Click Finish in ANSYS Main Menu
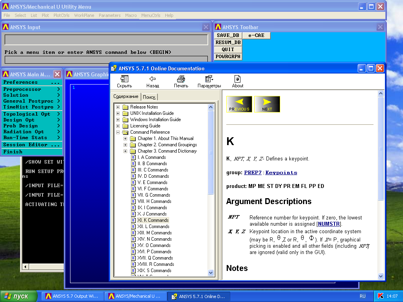The height and width of the screenshot is (302, 403). pos(32,152)
